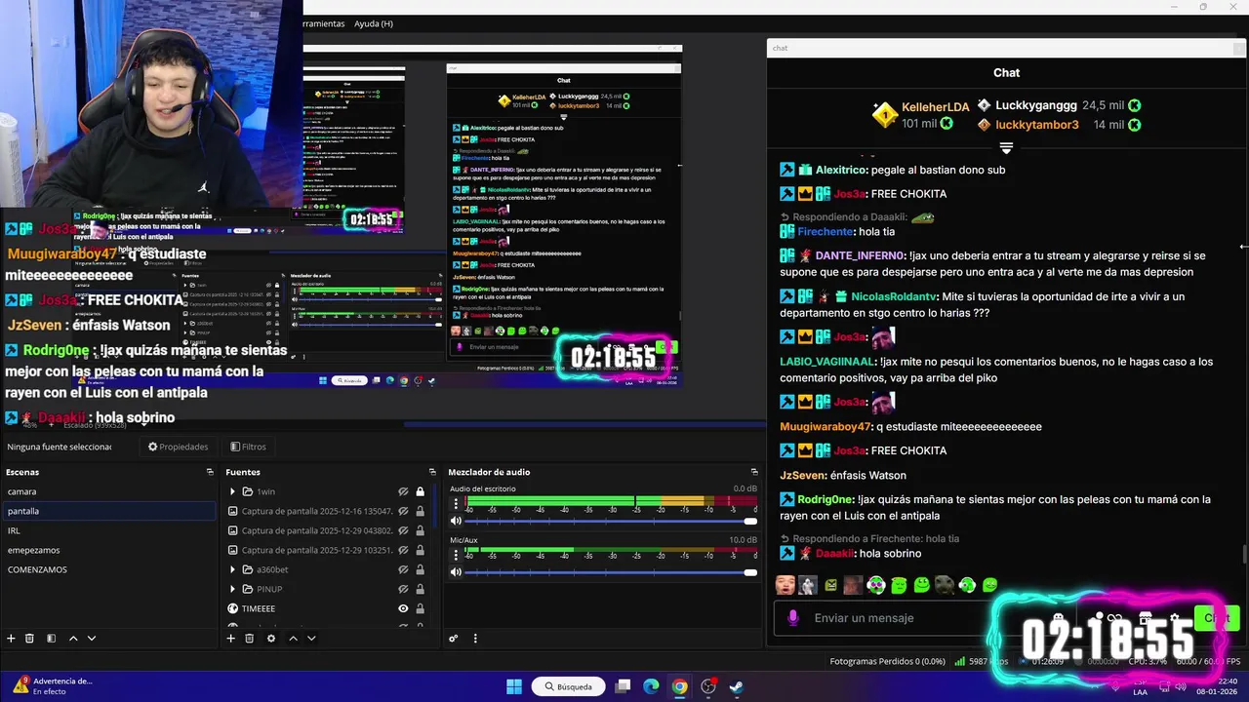Add a new source in Fuentes
The image size is (1249, 702).
(230, 639)
